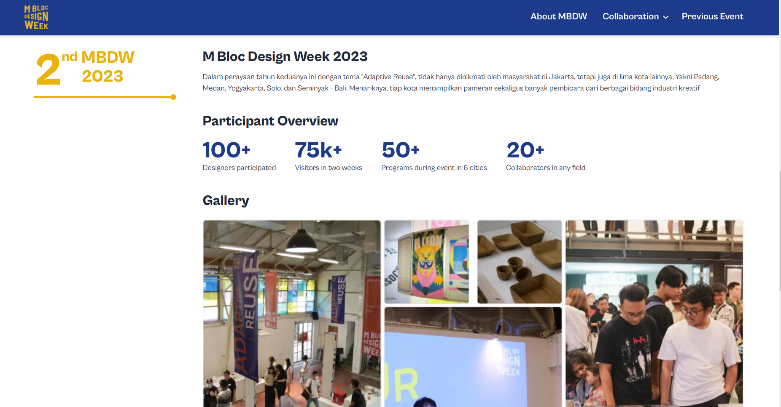This screenshot has width=781, height=407.
Task: Click the Gallery heading
Action: pos(226,201)
